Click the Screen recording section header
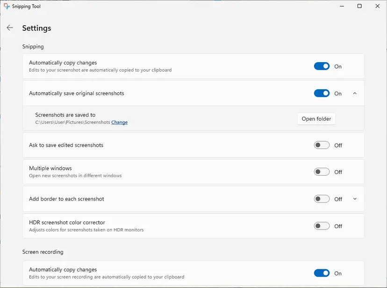This screenshot has height=288, width=387. coord(43,252)
